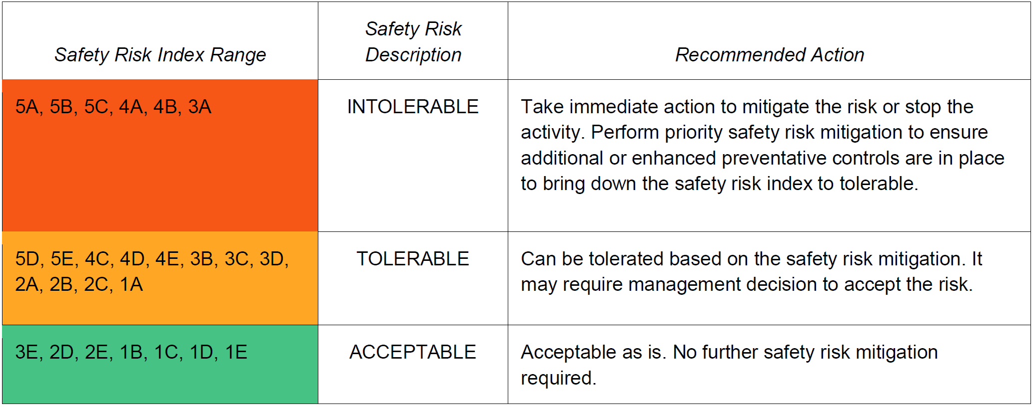Select the "5D, 5E, 4C, 4D" index line

tap(152, 259)
